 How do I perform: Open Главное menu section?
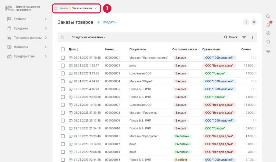tap(20, 19)
